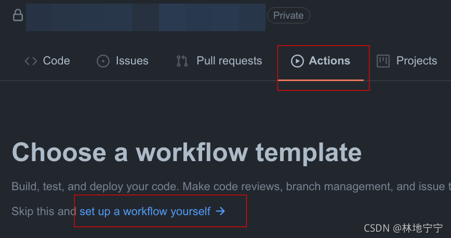This screenshot has height=238, width=451.
Task: Click 'set up a workflow yourself' link
Action: pos(145,211)
